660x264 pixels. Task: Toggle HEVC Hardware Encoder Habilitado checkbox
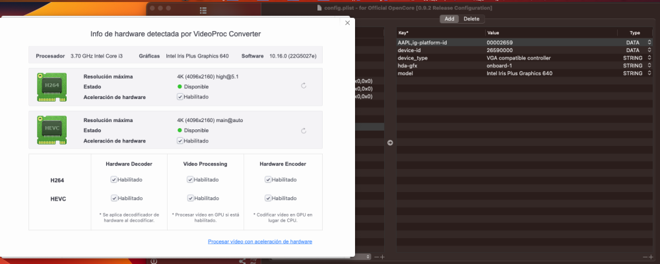(x=268, y=198)
